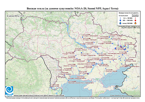
Task: Click the orange flame icon in legend
Action: (x=136, y=23)
